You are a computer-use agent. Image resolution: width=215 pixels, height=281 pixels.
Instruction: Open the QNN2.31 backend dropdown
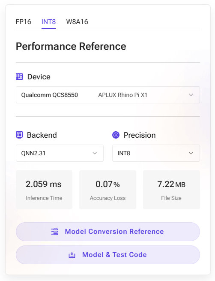(x=60, y=153)
